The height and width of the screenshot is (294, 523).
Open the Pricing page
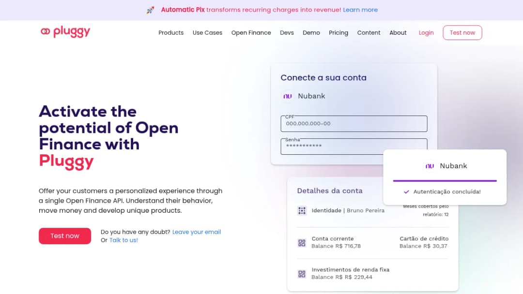pyautogui.click(x=338, y=32)
